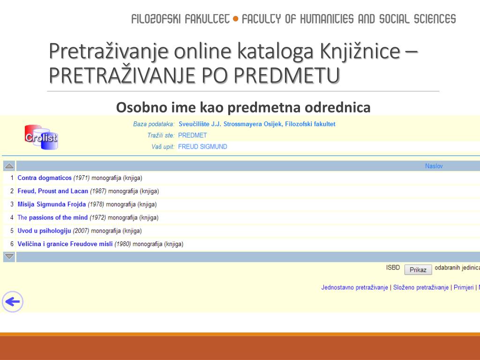The image size is (480, 360).
Task: Click the year (1980) in row 6
Action: [122, 244]
